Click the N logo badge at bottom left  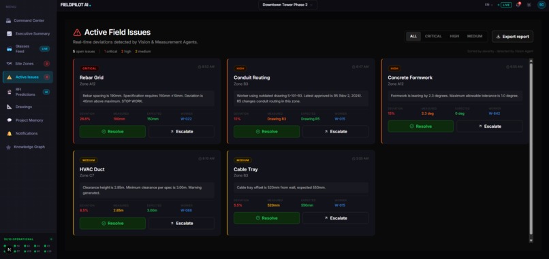point(9,249)
